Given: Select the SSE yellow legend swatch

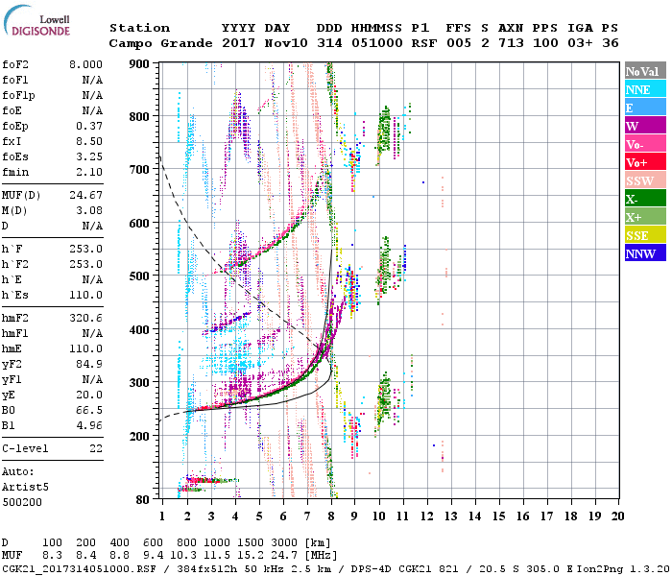Looking at the screenshot, I should click(x=644, y=235).
